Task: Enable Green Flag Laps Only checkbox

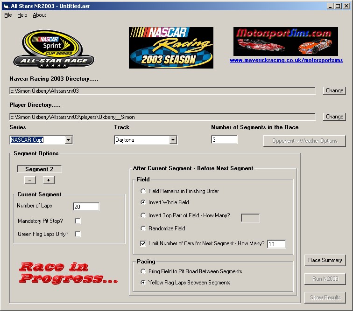Action: (78, 234)
